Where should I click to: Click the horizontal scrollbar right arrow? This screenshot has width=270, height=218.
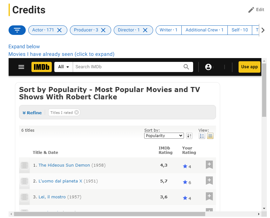[x=259, y=214]
